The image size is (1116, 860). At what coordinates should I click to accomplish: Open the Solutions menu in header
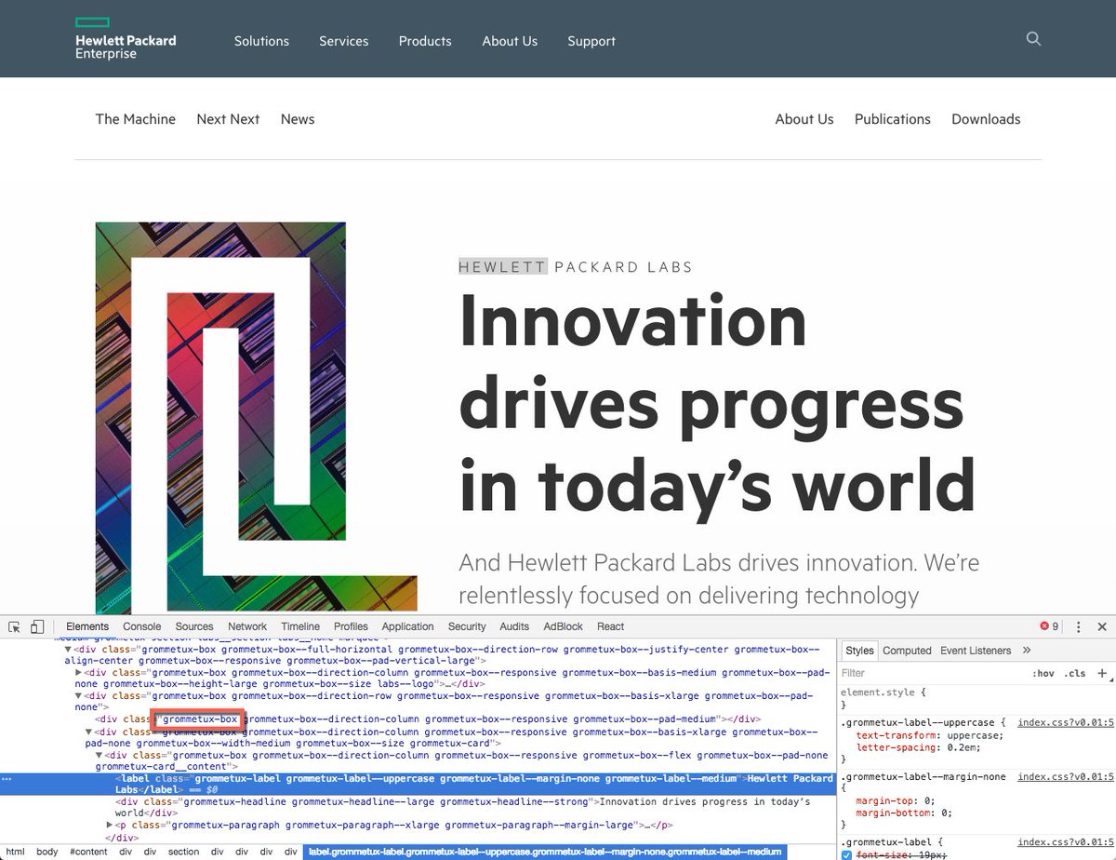tap(261, 41)
